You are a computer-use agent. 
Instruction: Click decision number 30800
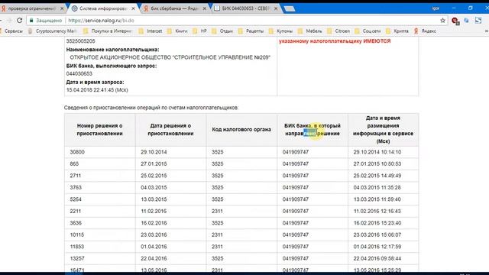coord(77,152)
